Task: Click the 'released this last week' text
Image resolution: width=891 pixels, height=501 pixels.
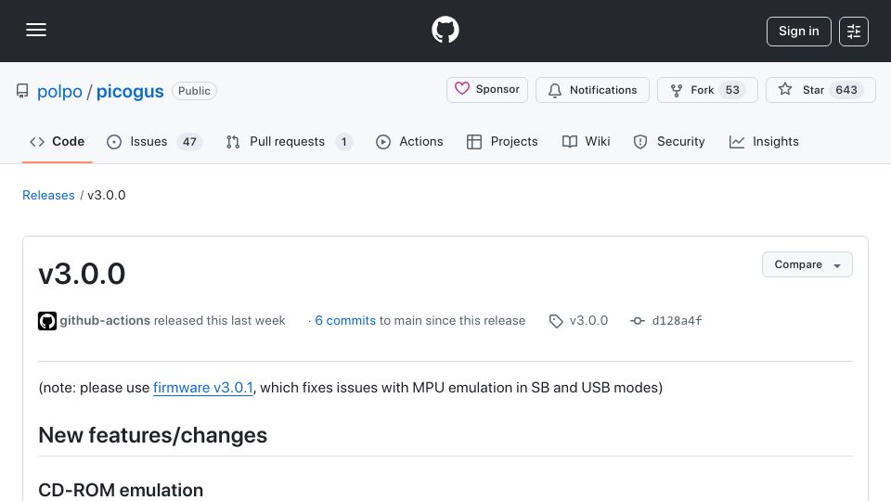Action: [x=219, y=320]
